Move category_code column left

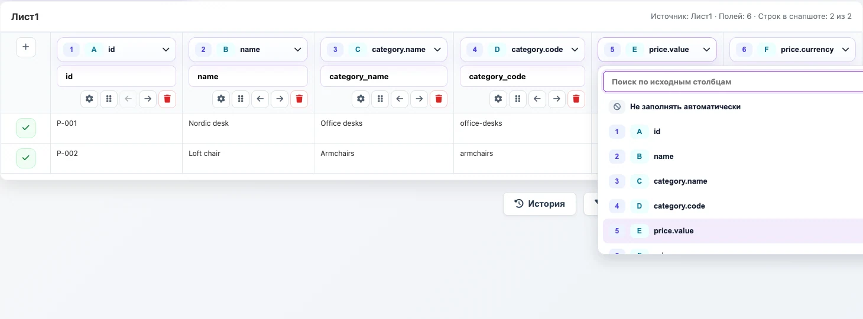[x=537, y=99]
